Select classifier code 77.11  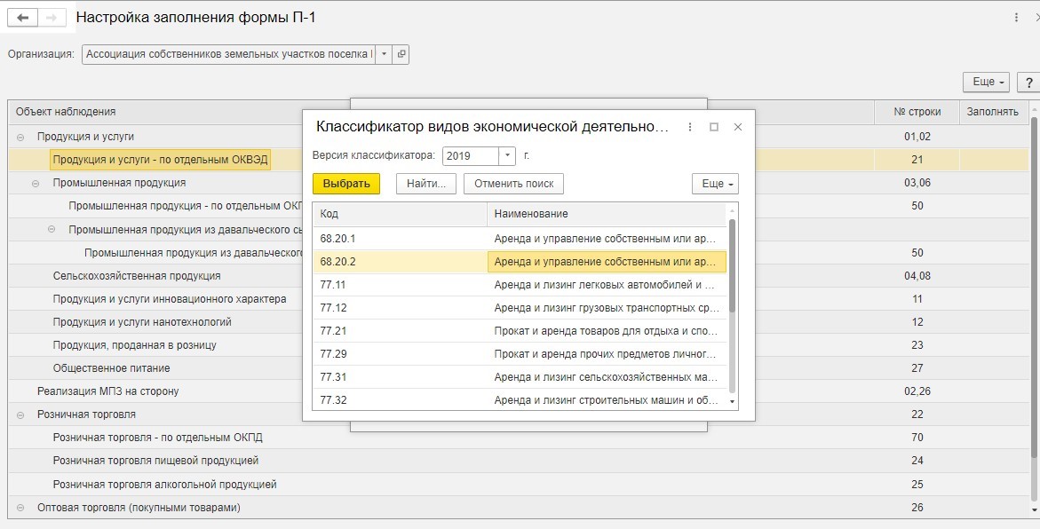(332, 285)
